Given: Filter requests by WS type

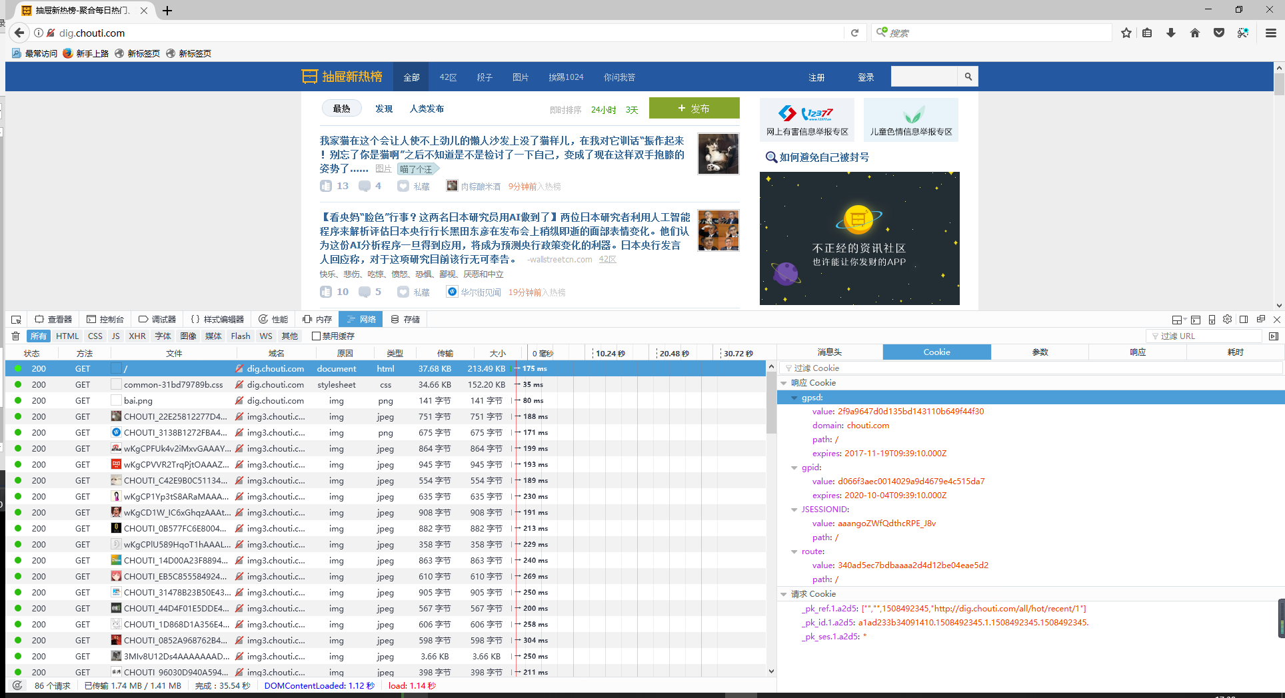Looking at the screenshot, I should tap(266, 336).
